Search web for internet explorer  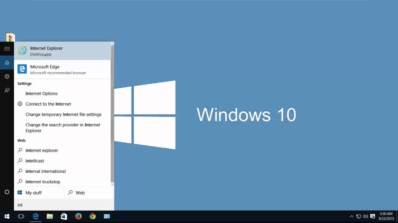62,151
